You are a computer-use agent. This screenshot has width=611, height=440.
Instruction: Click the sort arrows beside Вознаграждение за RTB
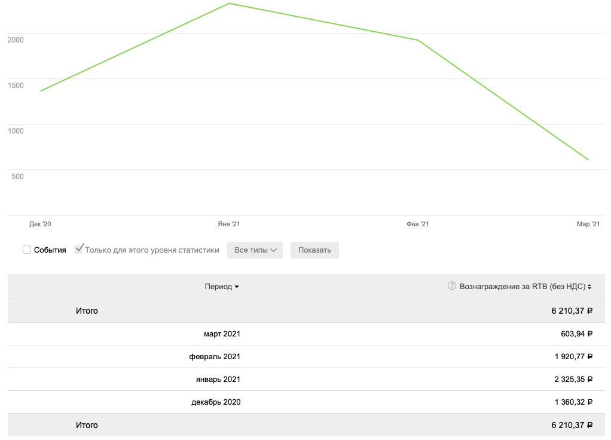[x=590, y=287]
